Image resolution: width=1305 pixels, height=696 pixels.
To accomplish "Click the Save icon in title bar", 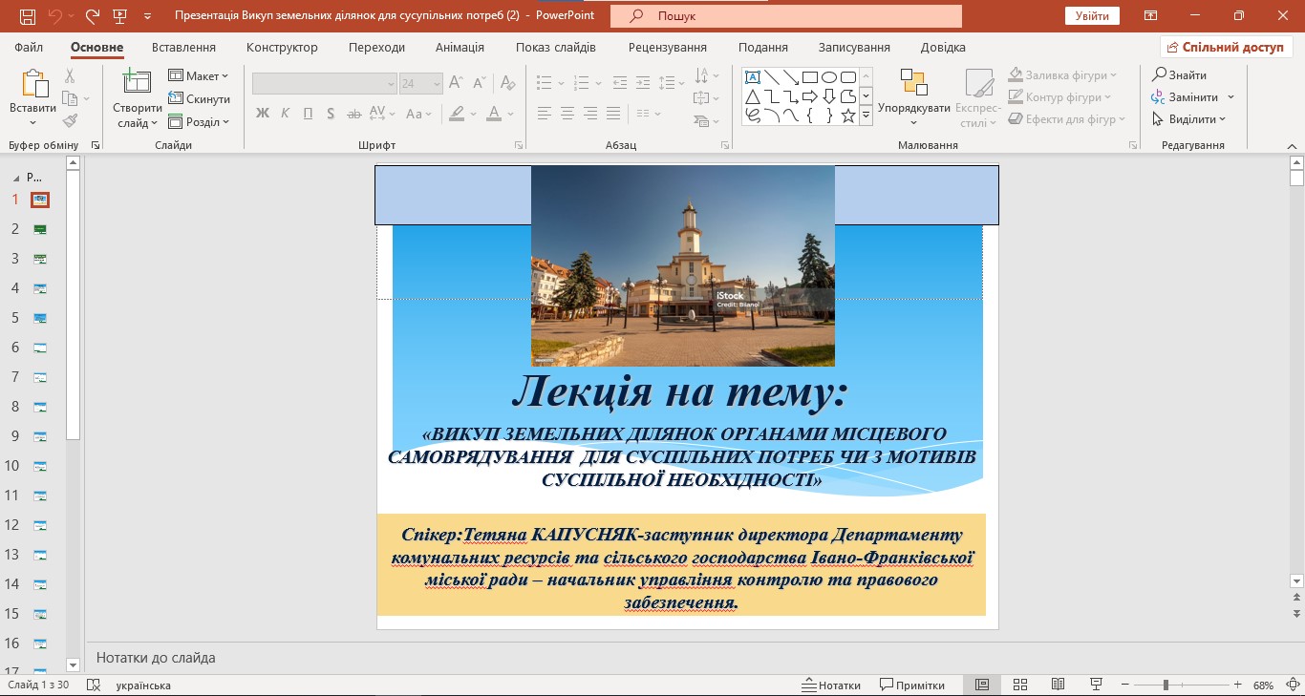I will tap(27, 16).
